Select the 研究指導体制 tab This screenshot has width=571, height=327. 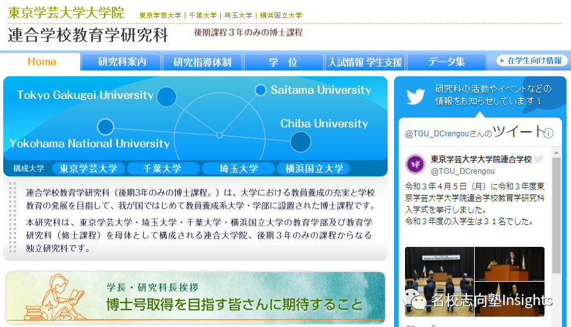tap(202, 62)
